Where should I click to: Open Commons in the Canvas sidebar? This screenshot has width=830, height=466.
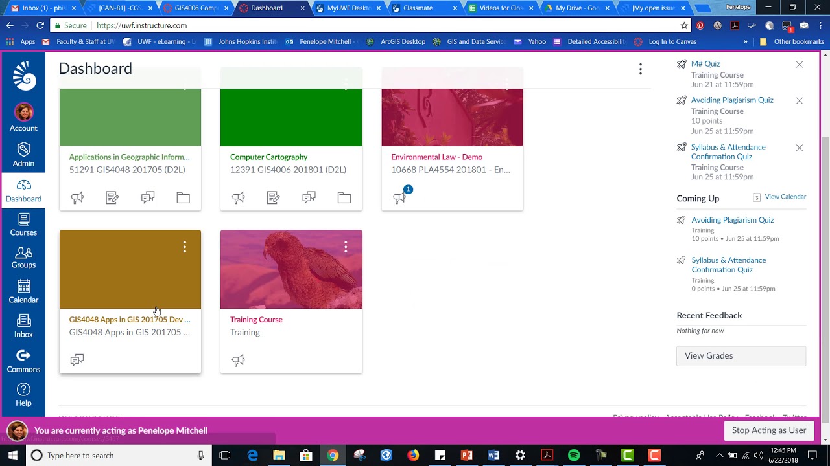[x=23, y=361]
